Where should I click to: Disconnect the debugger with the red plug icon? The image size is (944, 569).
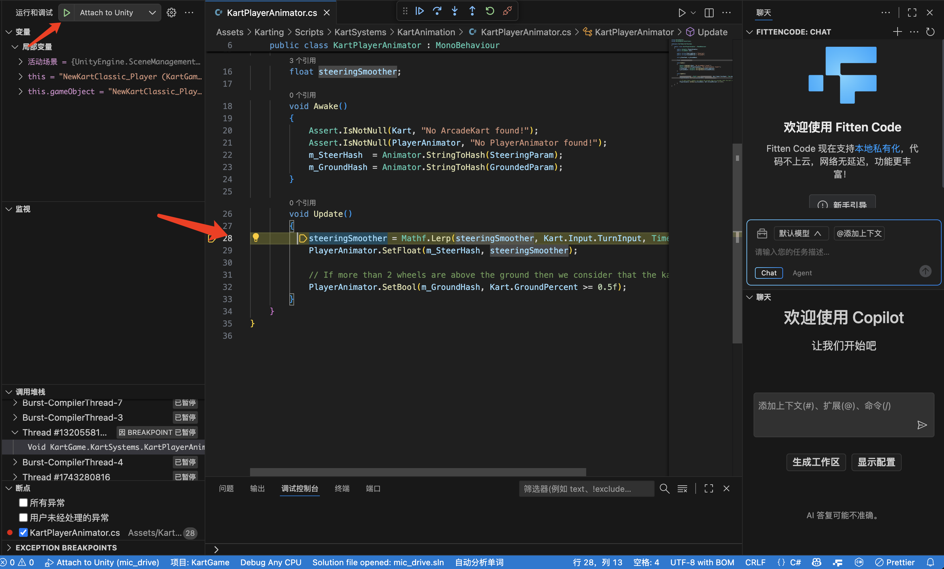[507, 11]
